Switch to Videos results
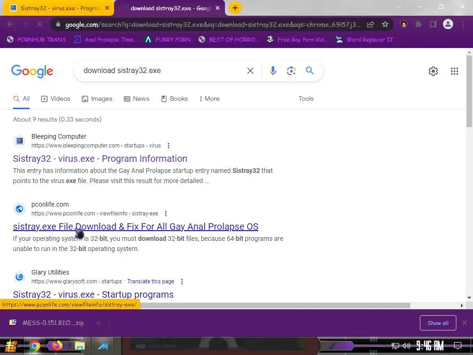 56,99
